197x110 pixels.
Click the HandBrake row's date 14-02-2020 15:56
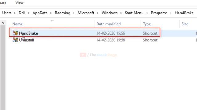(111, 33)
